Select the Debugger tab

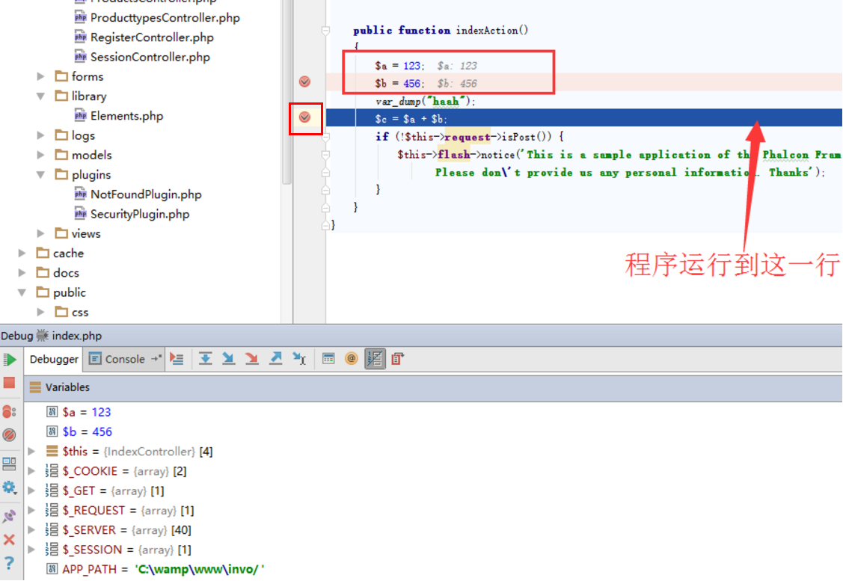pyautogui.click(x=54, y=359)
